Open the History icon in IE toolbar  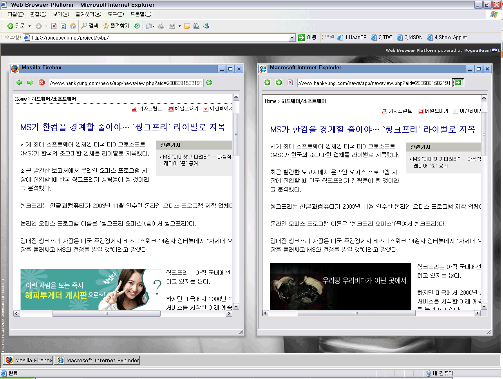137,26
